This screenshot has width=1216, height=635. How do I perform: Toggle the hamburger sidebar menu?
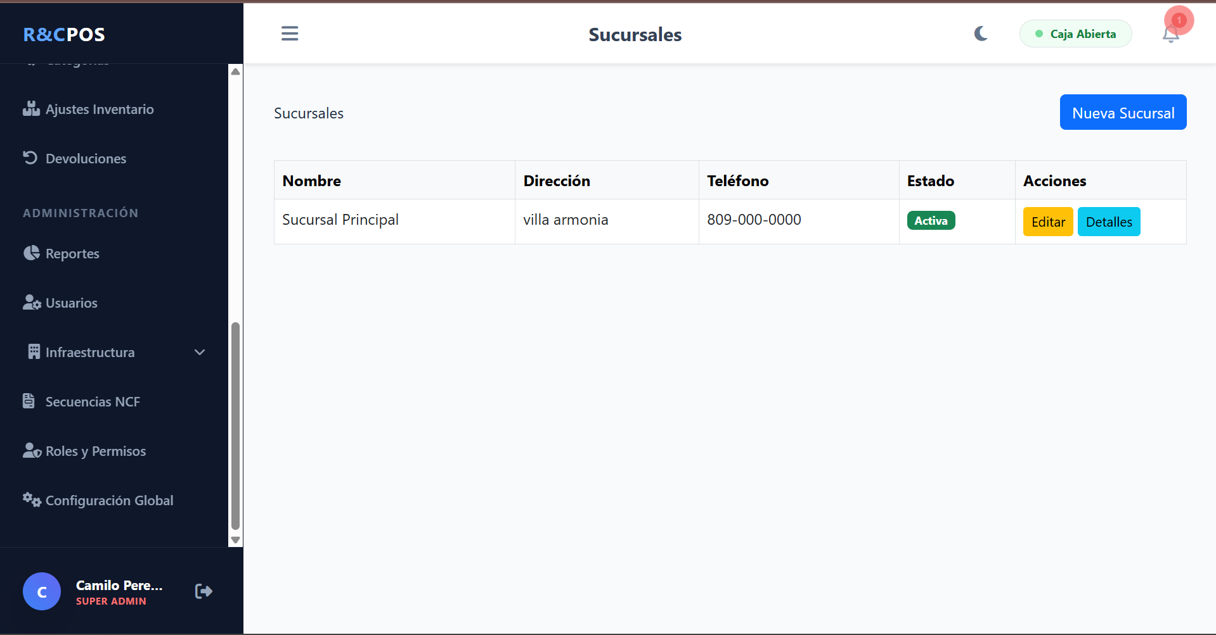(x=290, y=34)
